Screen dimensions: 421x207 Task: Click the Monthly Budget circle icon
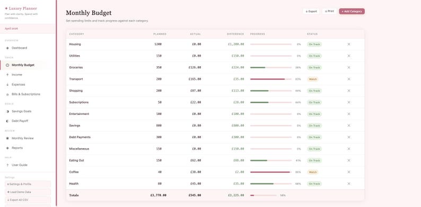[x=7, y=65]
